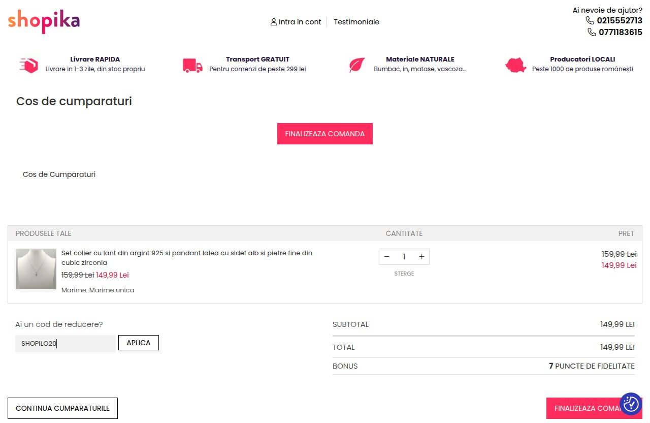The image size is (650, 423).
Task: Click the top Finalizeaza Comanda button
Action: point(325,134)
